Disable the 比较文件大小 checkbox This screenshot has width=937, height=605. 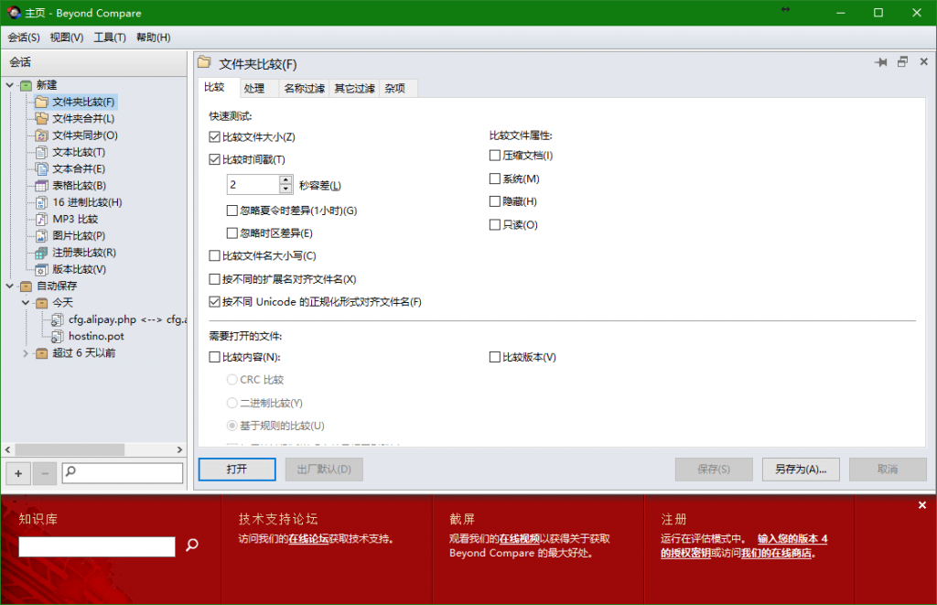215,137
